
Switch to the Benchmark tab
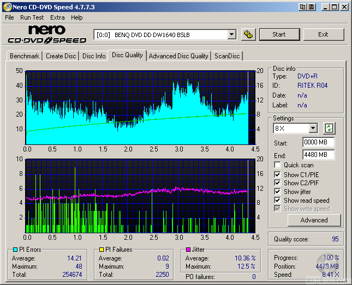(x=25, y=56)
